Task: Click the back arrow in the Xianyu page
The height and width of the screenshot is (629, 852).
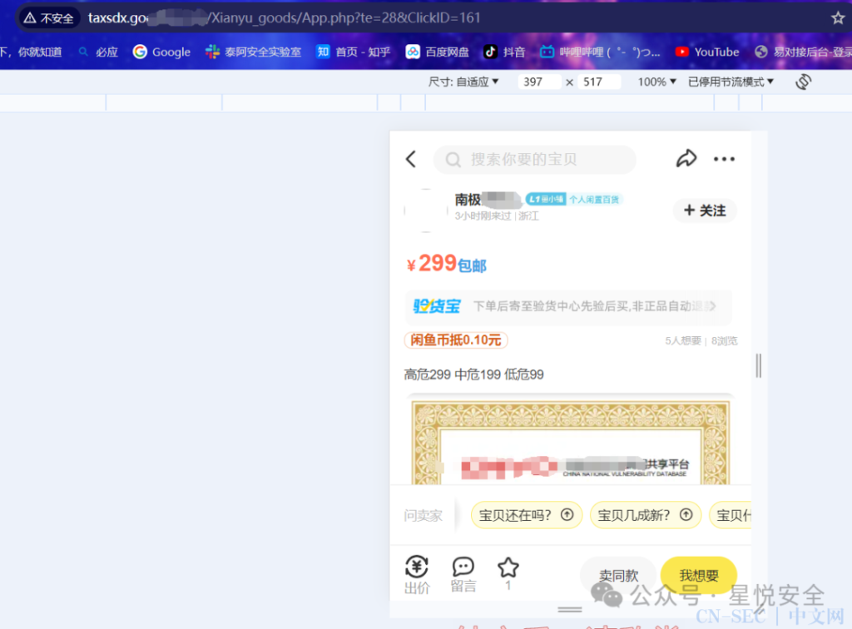Action: pyautogui.click(x=411, y=159)
